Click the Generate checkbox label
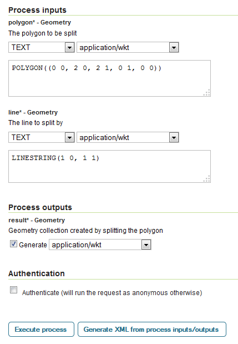Screen dimensions: 238x344 33,245
